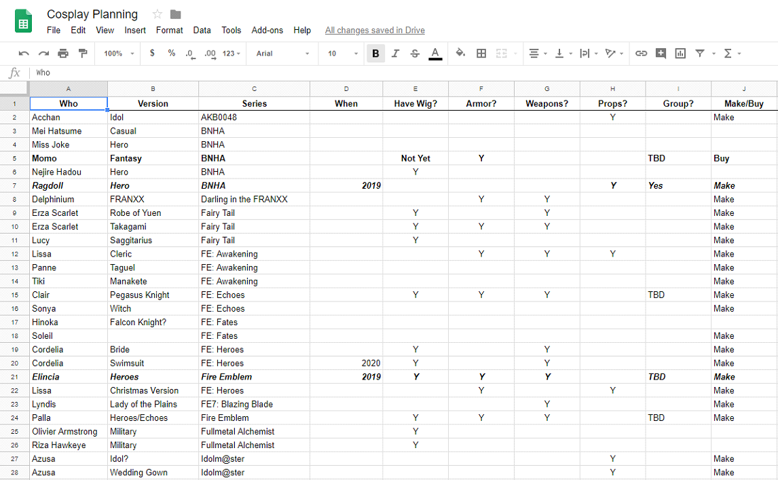Toggle strikethrough formatting

[415, 53]
